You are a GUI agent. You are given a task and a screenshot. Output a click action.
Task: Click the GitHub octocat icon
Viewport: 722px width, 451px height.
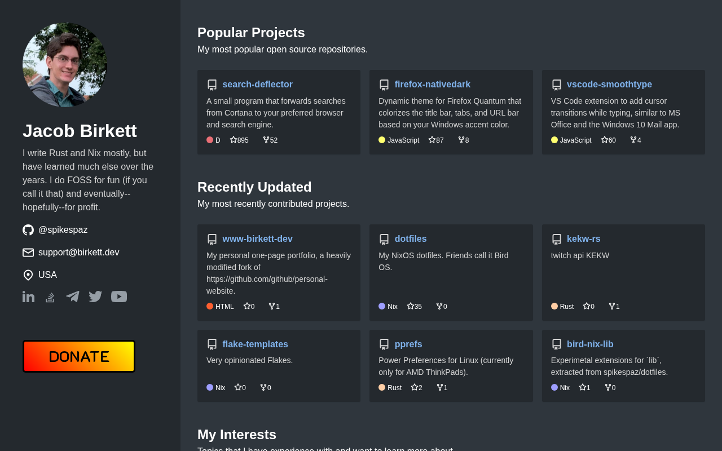tap(28, 230)
